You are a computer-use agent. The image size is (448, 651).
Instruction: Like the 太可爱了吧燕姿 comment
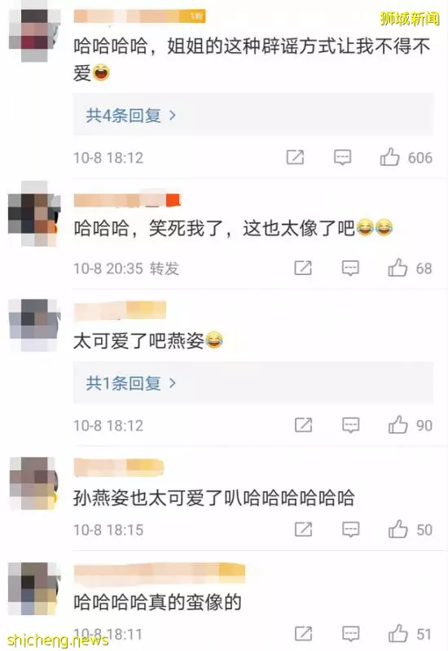[x=397, y=425]
